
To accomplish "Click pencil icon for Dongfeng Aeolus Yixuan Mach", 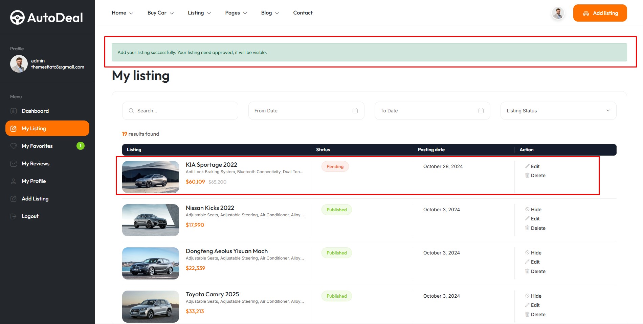I will pyautogui.click(x=527, y=262).
